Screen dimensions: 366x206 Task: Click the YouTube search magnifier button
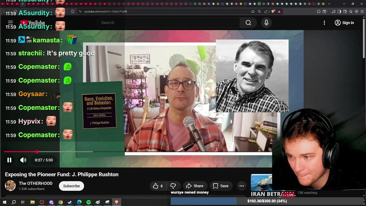(x=248, y=23)
